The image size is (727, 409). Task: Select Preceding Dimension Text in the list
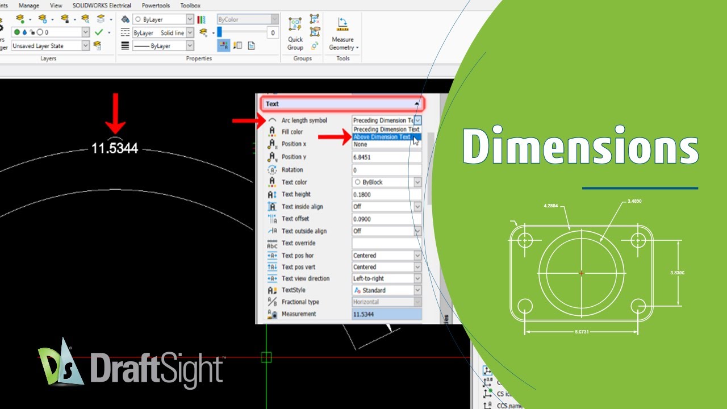pyautogui.click(x=387, y=130)
